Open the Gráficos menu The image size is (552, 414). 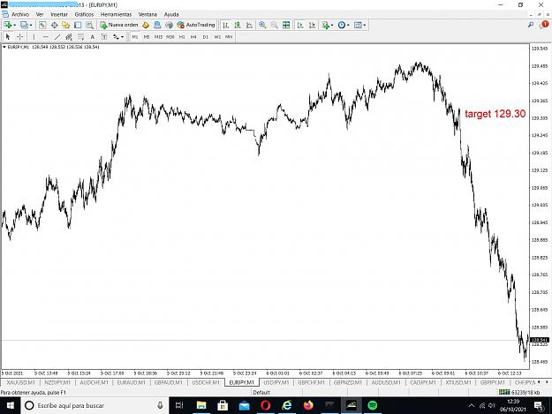click(84, 14)
